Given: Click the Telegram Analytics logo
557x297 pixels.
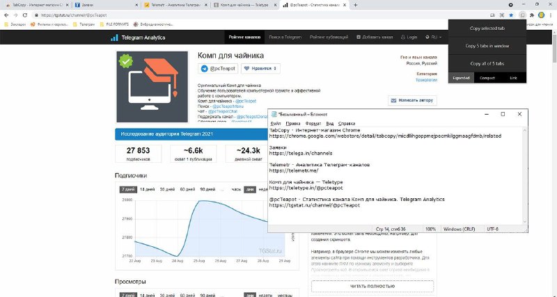Looking at the screenshot, I should pyautogui.click(x=138, y=38).
